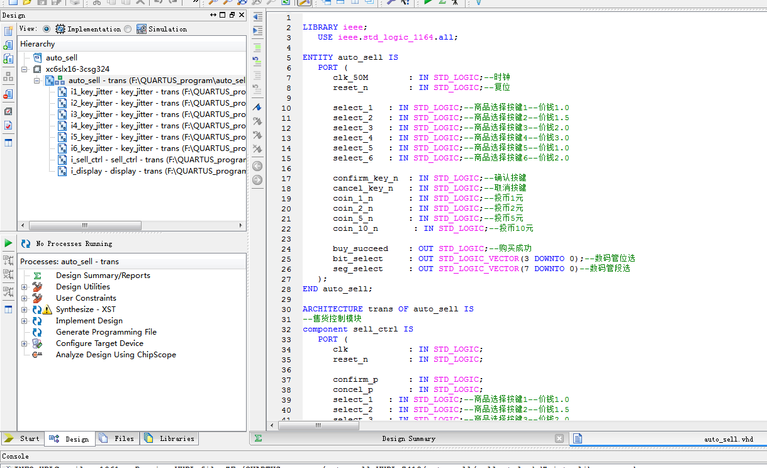Close the Design Summary tab

(x=559, y=438)
